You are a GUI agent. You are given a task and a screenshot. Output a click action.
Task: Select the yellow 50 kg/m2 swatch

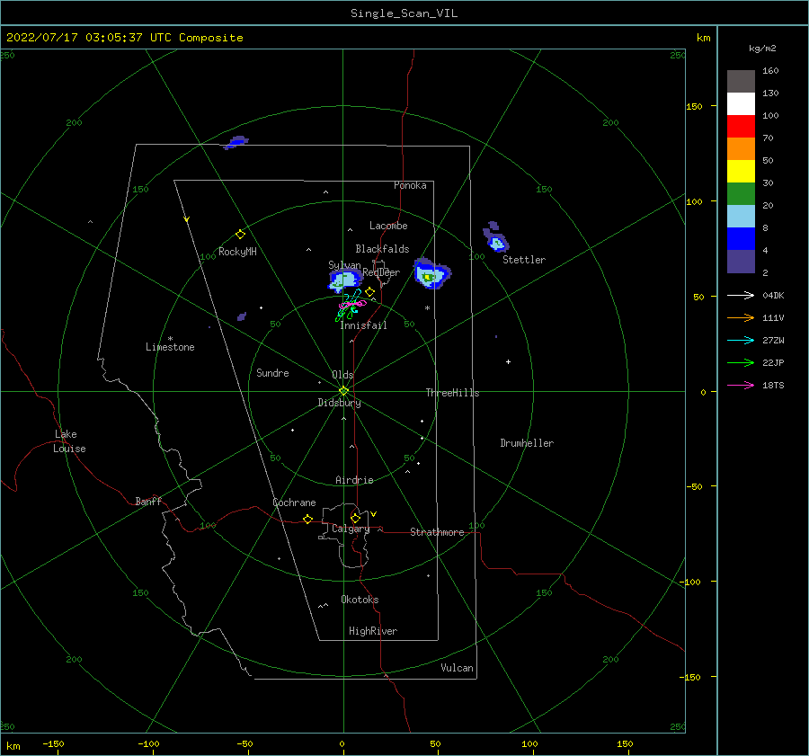pos(741,171)
